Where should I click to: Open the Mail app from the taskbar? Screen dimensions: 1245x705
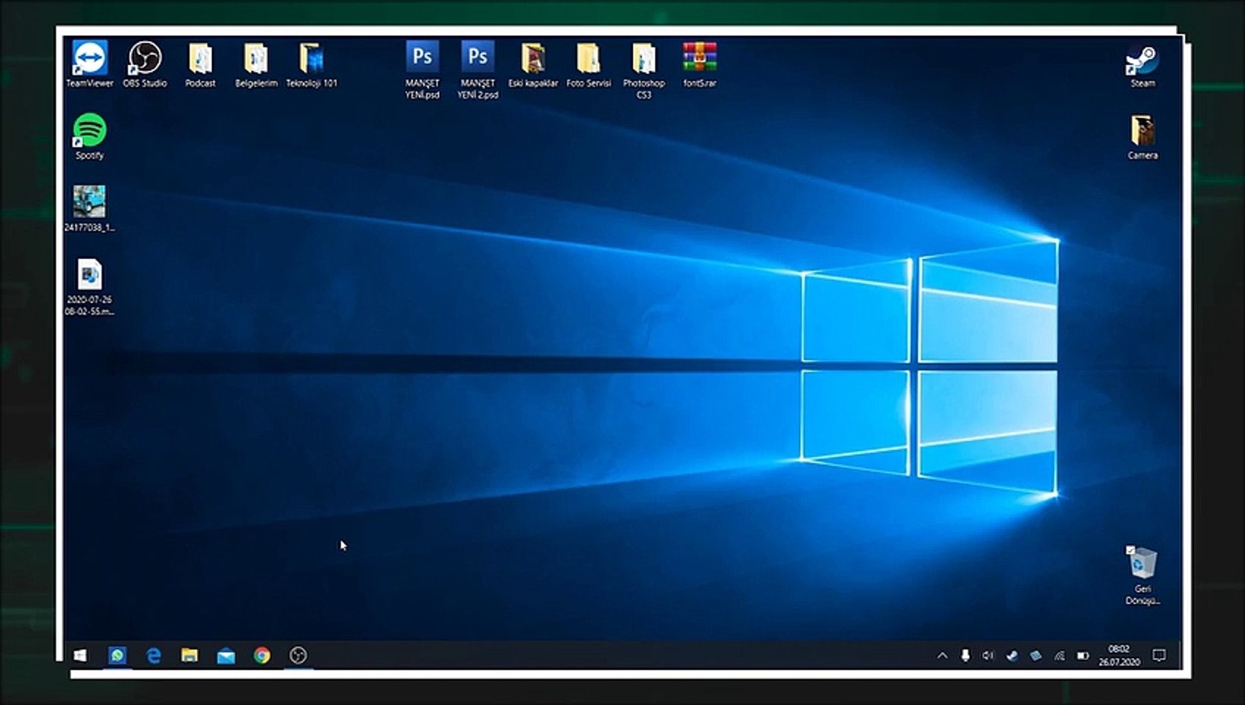pos(226,655)
